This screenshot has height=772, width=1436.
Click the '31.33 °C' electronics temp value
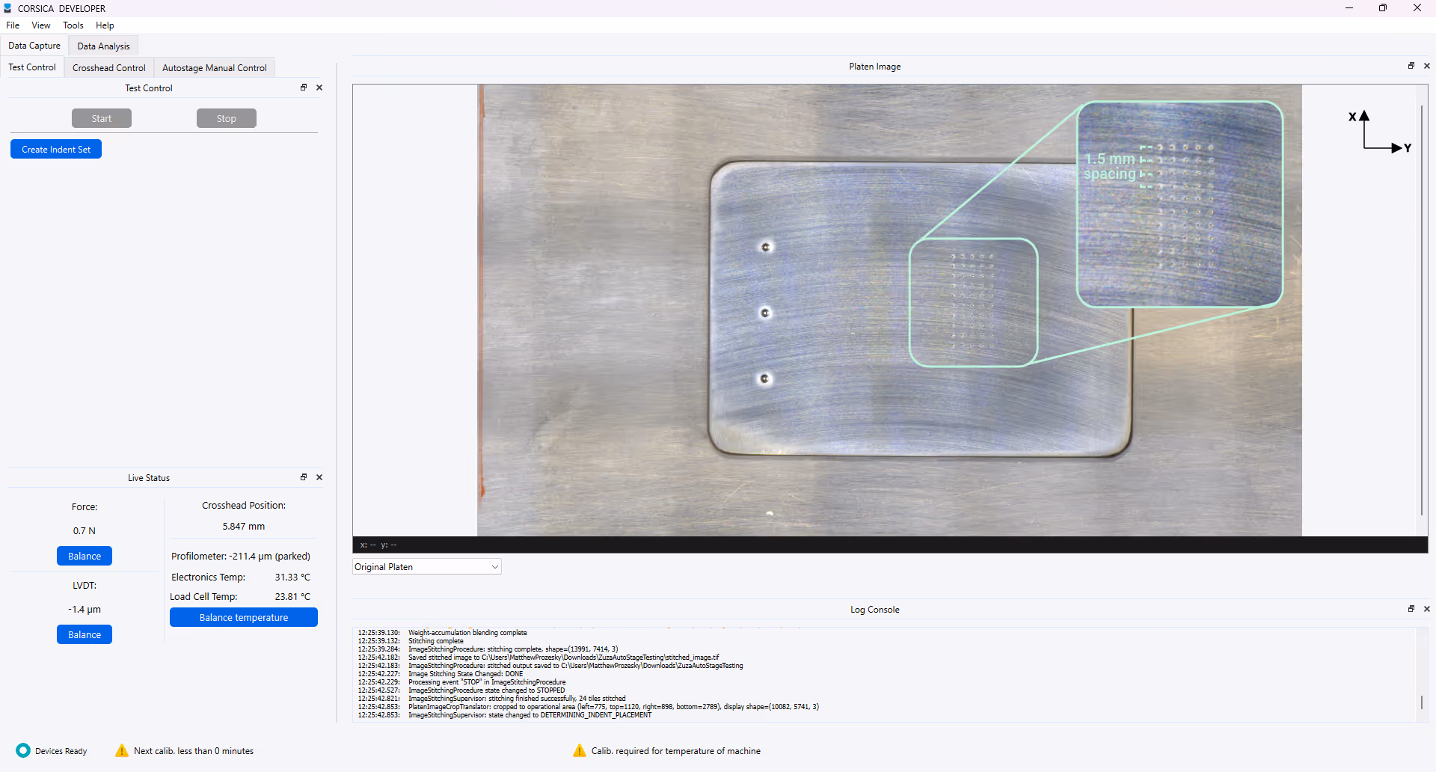point(292,577)
